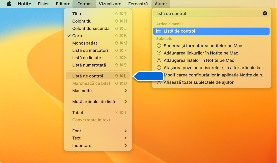
Task: Open the Fereastră menu
Action: coord(138,4)
